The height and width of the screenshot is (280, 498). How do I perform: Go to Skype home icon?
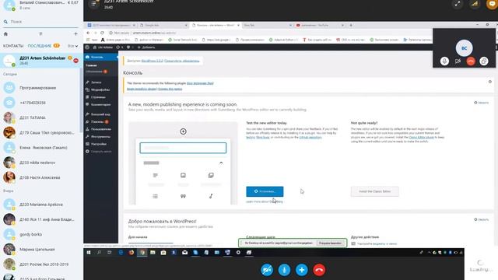coord(5,33)
